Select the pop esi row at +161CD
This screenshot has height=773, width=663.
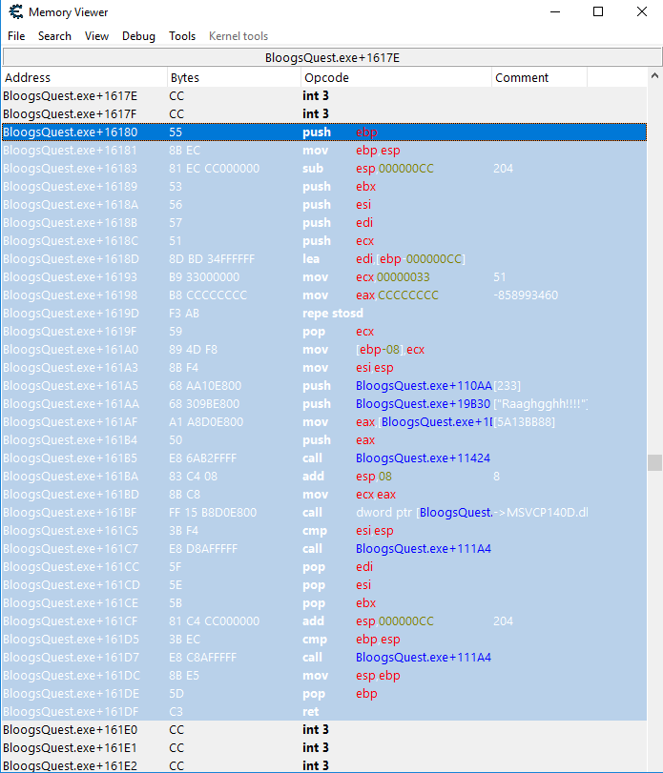pyautogui.click(x=324, y=585)
